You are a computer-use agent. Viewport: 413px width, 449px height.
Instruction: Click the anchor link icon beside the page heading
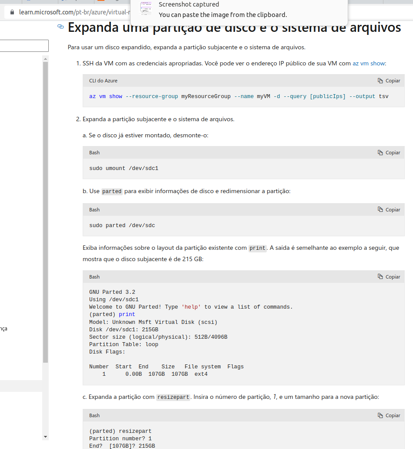(x=60, y=27)
